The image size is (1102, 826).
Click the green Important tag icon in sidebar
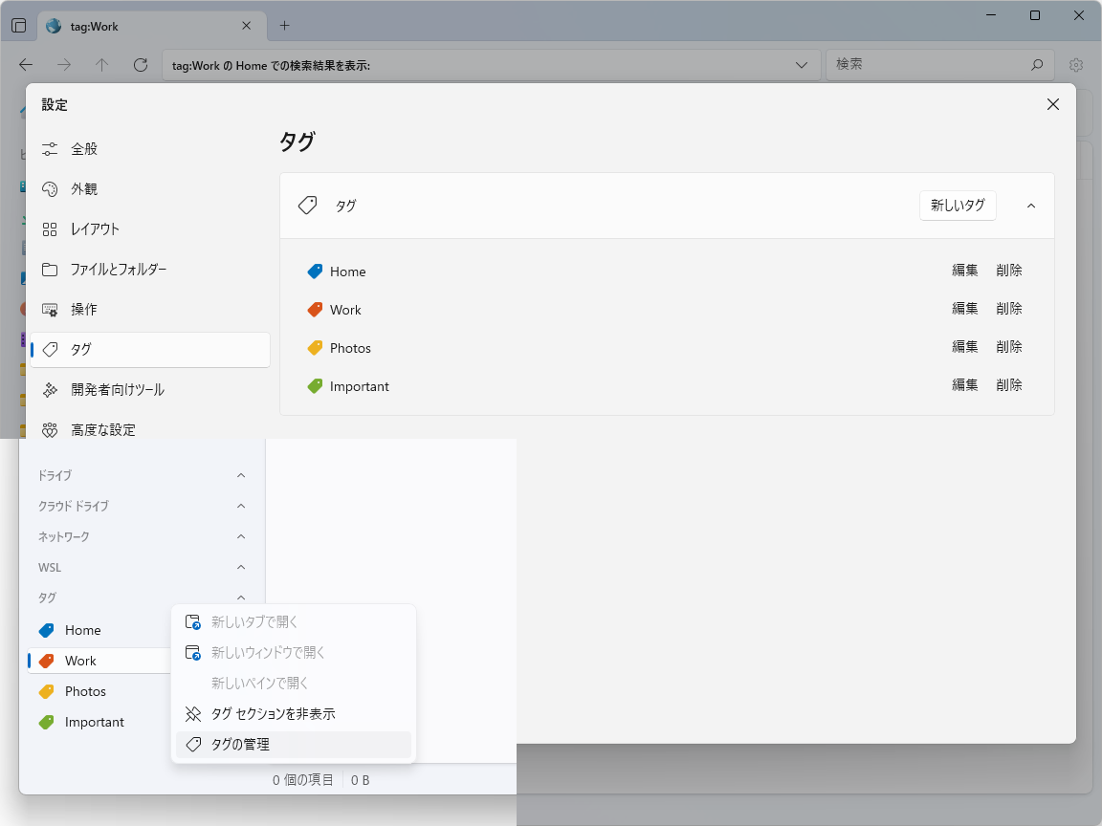coord(48,722)
